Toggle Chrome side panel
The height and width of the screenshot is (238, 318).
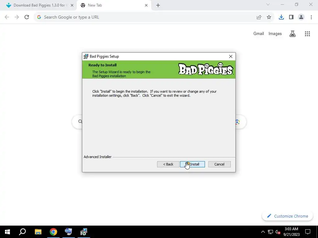291,17
